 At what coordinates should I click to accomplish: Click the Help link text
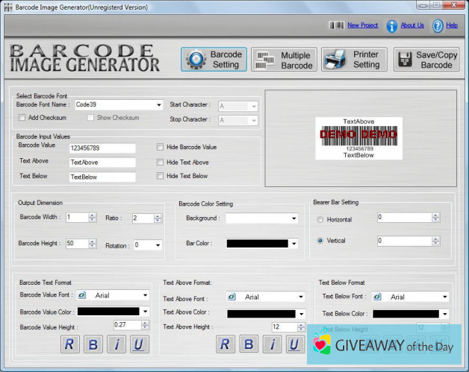tap(452, 25)
